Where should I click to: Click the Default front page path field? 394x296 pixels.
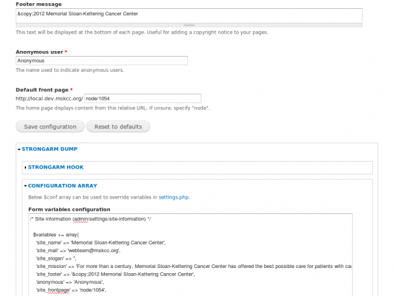143,99
